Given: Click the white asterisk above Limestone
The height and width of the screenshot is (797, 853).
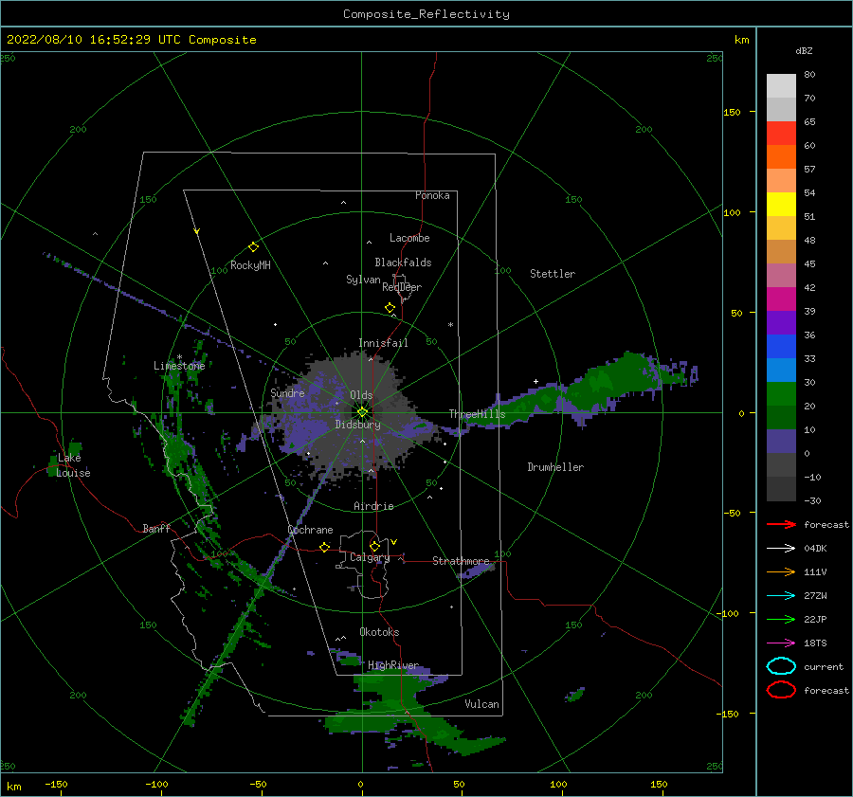Looking at the screenshot, I should pyautogui.click(x=179, y=357).
